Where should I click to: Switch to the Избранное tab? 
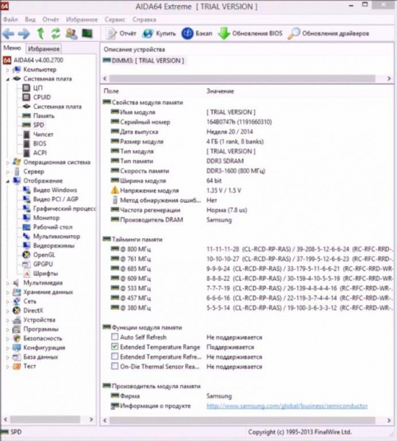(x=44, y=49)
